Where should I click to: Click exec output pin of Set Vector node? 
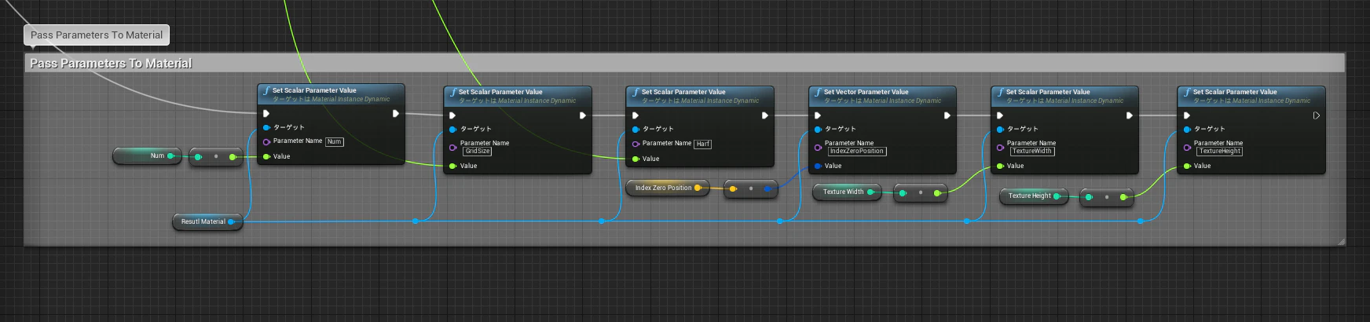(947, 115)
